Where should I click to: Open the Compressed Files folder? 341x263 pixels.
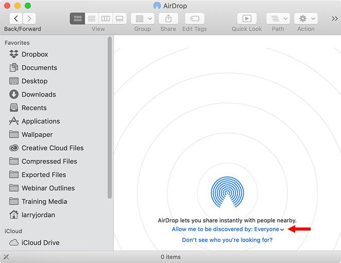click(x=43, y=161)
